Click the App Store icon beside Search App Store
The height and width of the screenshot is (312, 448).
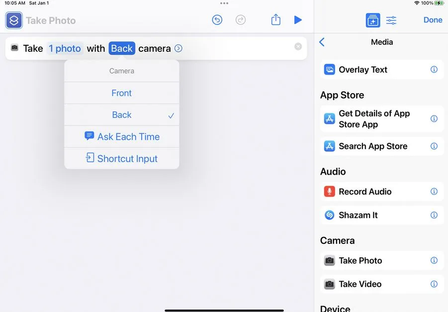coord(330,146)
